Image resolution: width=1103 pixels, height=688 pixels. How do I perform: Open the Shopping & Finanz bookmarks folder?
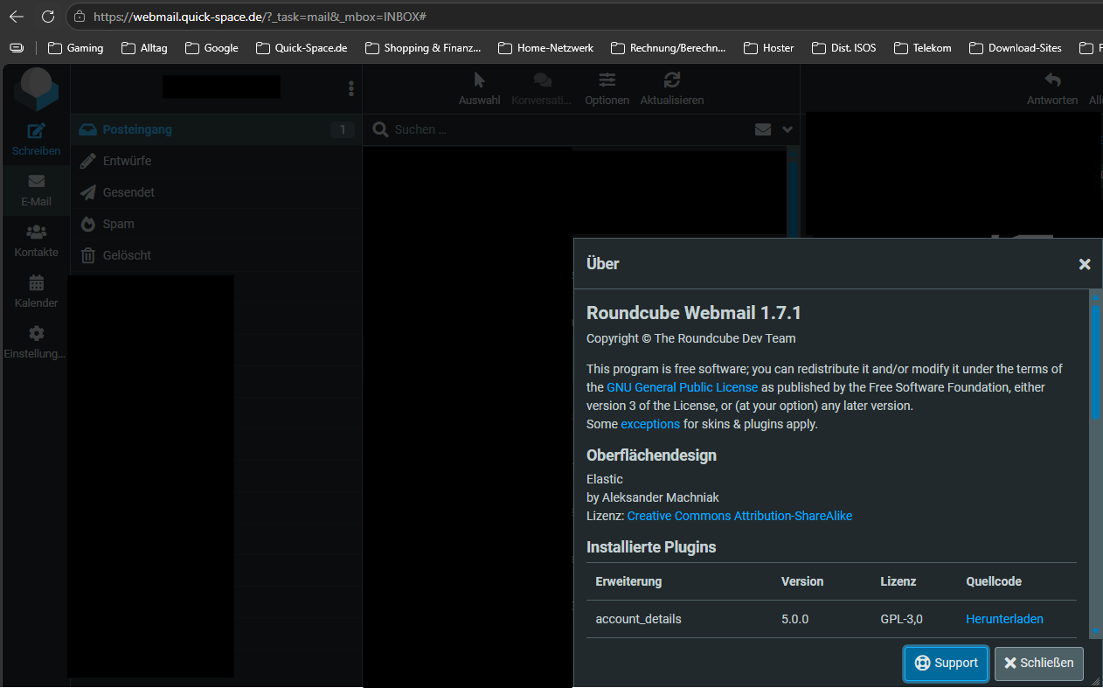tap(423, 48)
